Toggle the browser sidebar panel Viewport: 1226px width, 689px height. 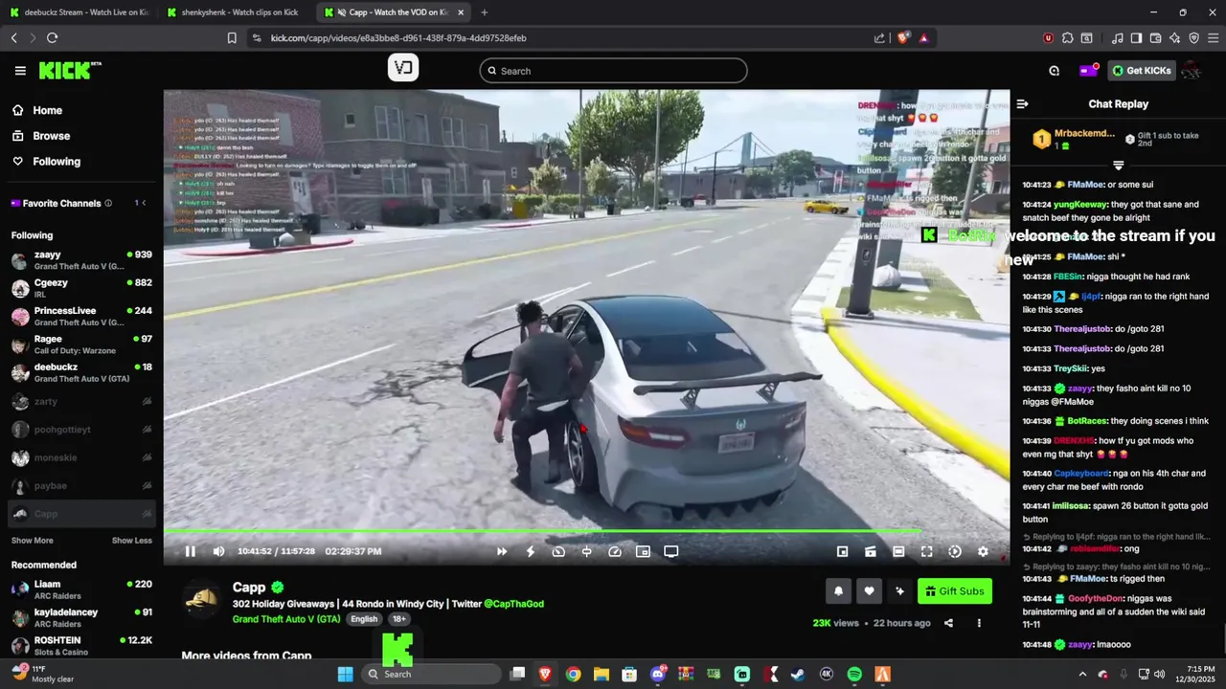[x=1136, y=38]
